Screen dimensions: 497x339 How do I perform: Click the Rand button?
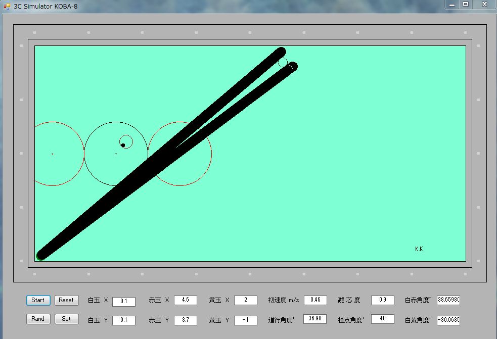[38, 319]
